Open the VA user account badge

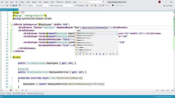[159, 2]
